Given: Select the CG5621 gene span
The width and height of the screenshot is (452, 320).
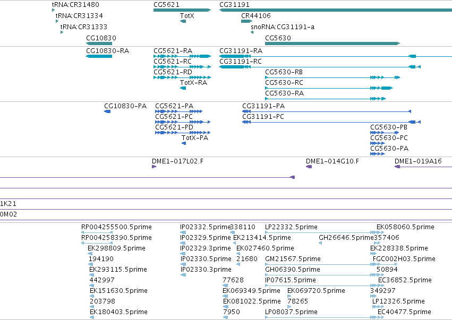Looking at the screenshot, I should [182, 10].
